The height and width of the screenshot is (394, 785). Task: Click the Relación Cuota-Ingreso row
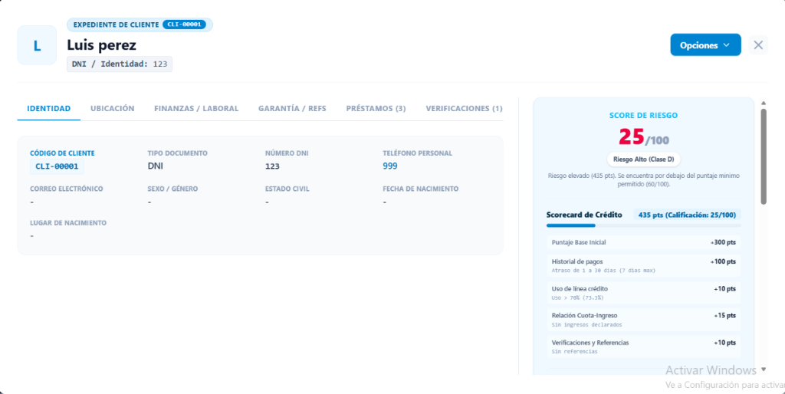[x=643, y=320]
